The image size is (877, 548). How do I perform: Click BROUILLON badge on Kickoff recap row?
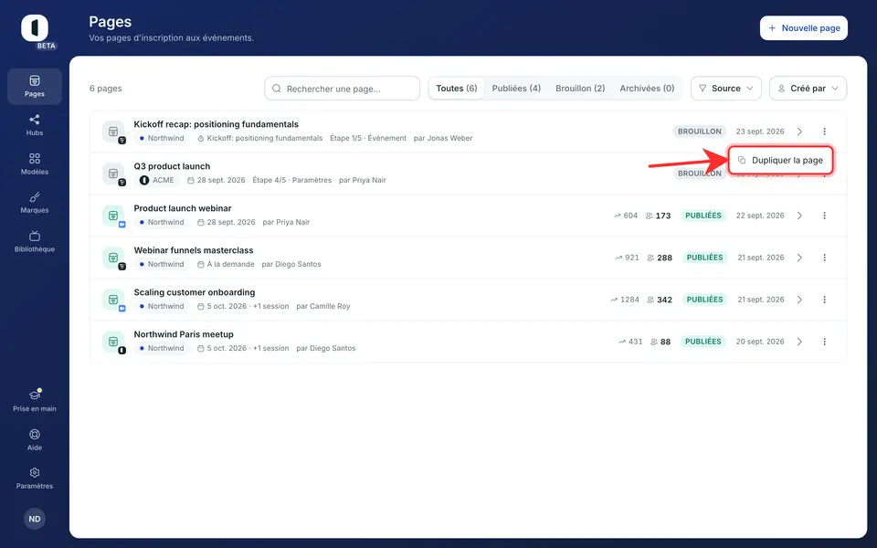point(699,132)
